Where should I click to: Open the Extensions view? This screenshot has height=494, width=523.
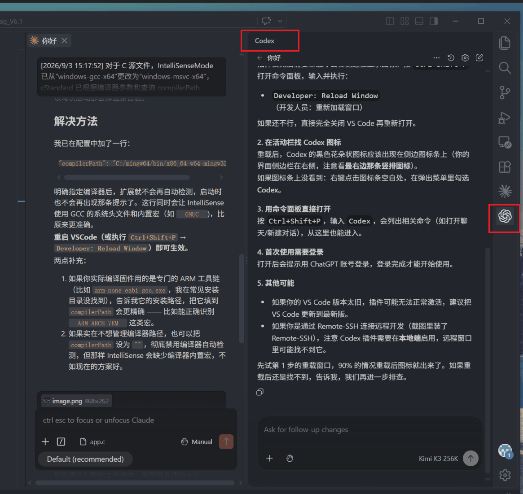[x=505, y=166]
